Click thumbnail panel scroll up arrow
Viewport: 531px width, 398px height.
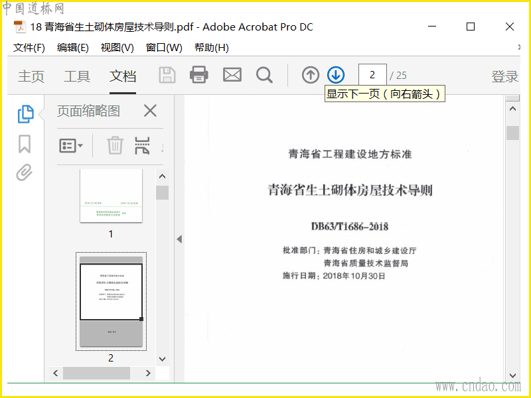click(162, 176)
